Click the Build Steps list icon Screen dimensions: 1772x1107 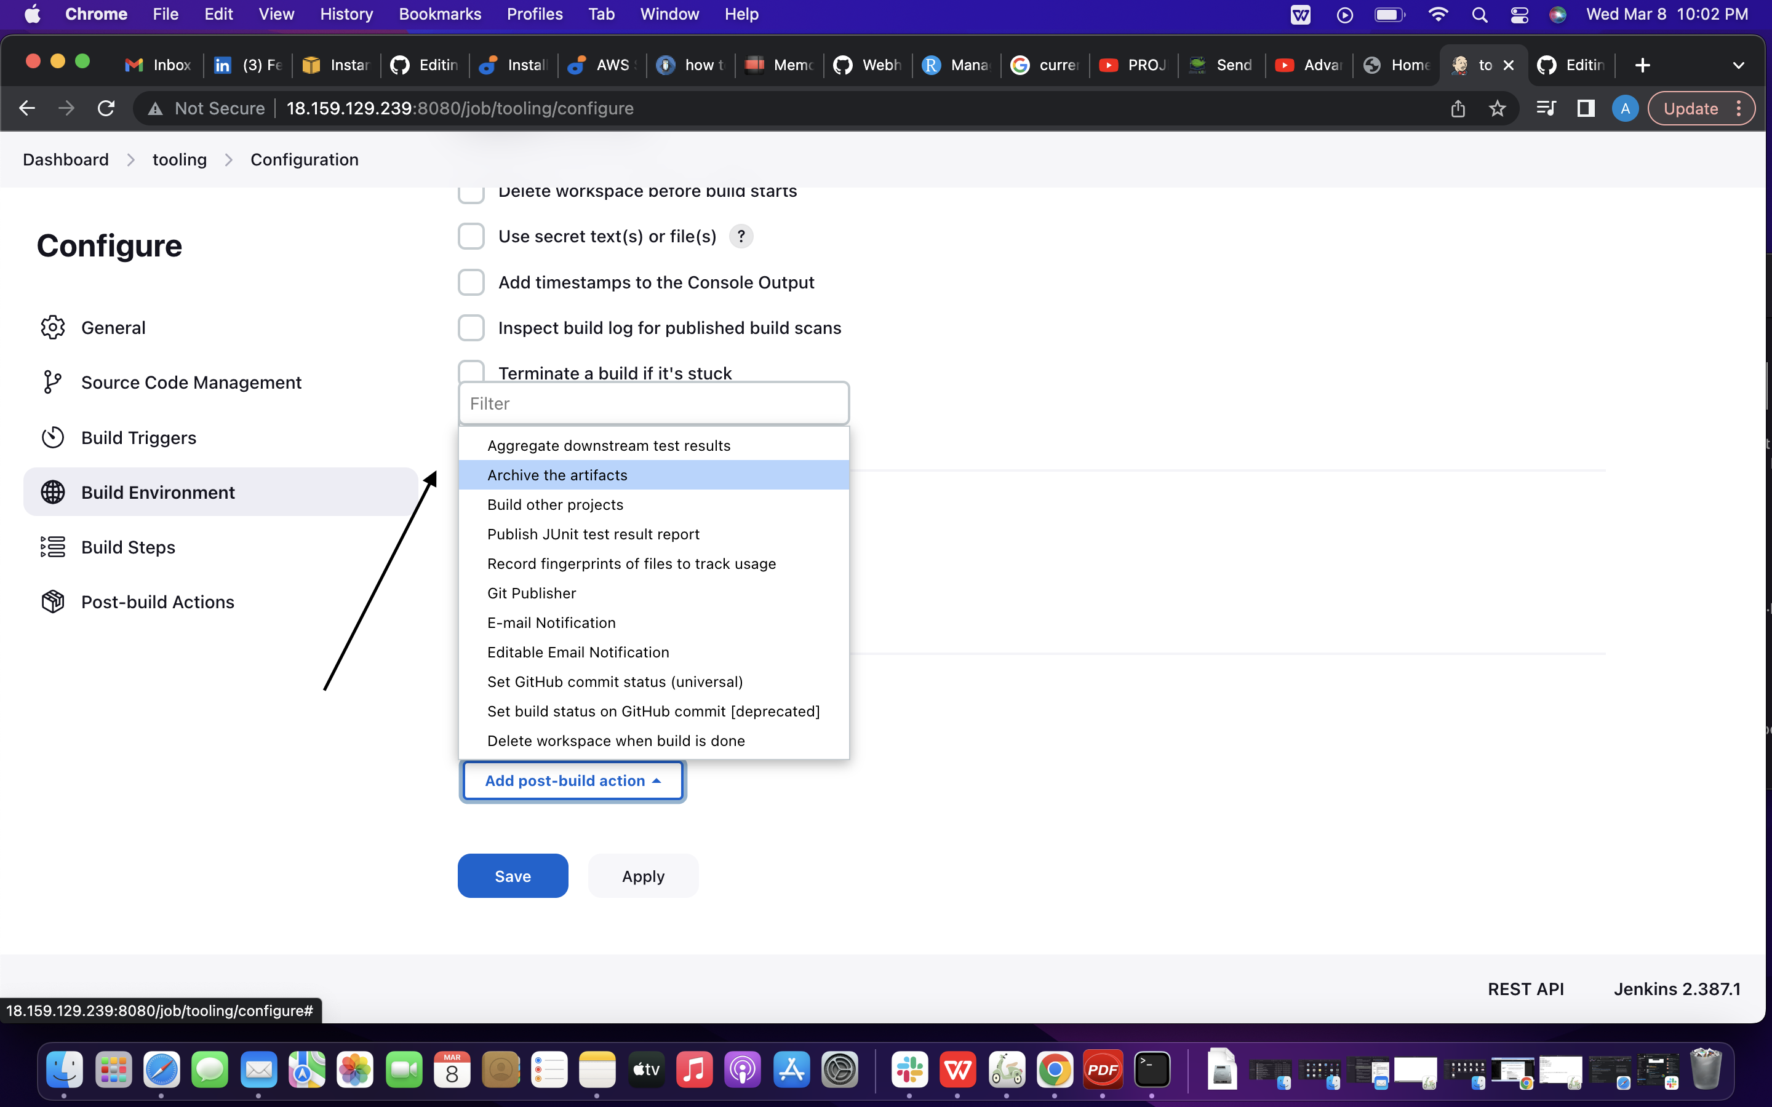coord(53,547)
